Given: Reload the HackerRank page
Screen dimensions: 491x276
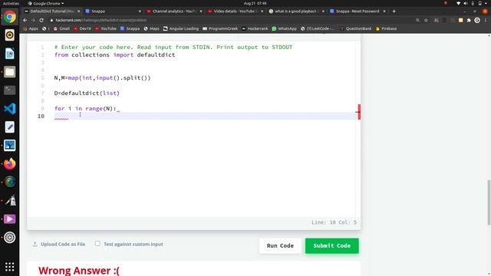Looking at the screenshot, I should point(41,20).
